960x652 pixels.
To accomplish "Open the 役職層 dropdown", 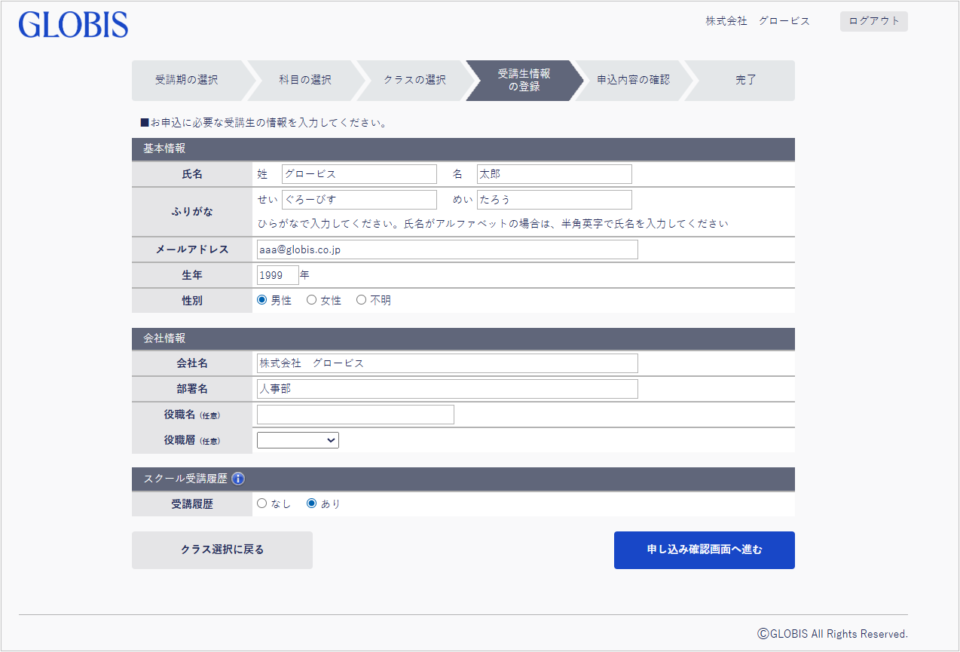I will coord(298,439).
